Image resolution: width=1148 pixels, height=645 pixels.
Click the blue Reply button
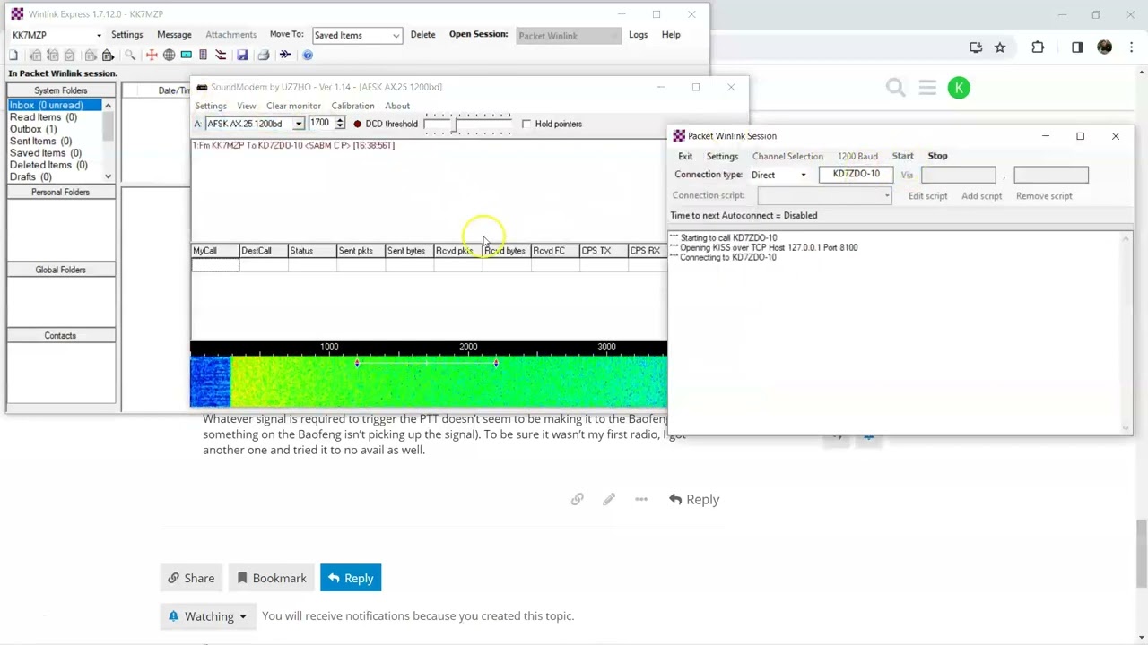351,578
